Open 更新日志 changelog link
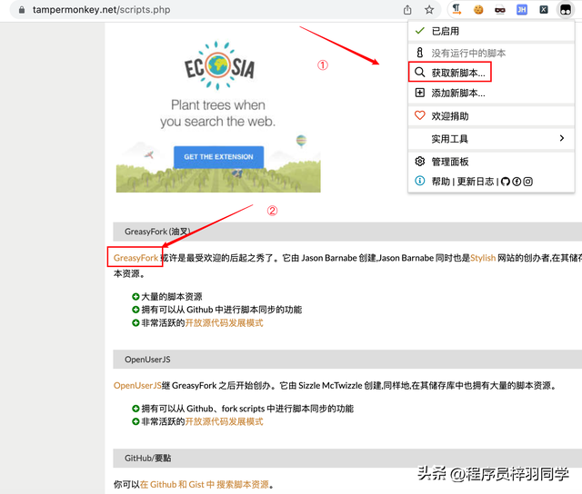 coord(476,182)
